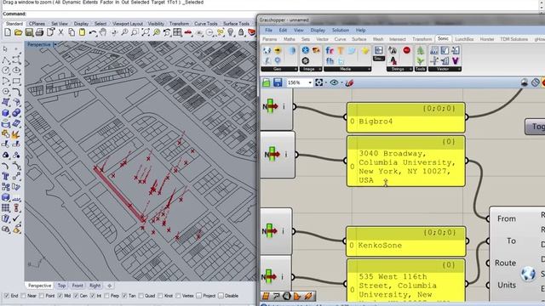Open a file with the folder icon in Rhino
545x306 pixels.
(18, 32)
